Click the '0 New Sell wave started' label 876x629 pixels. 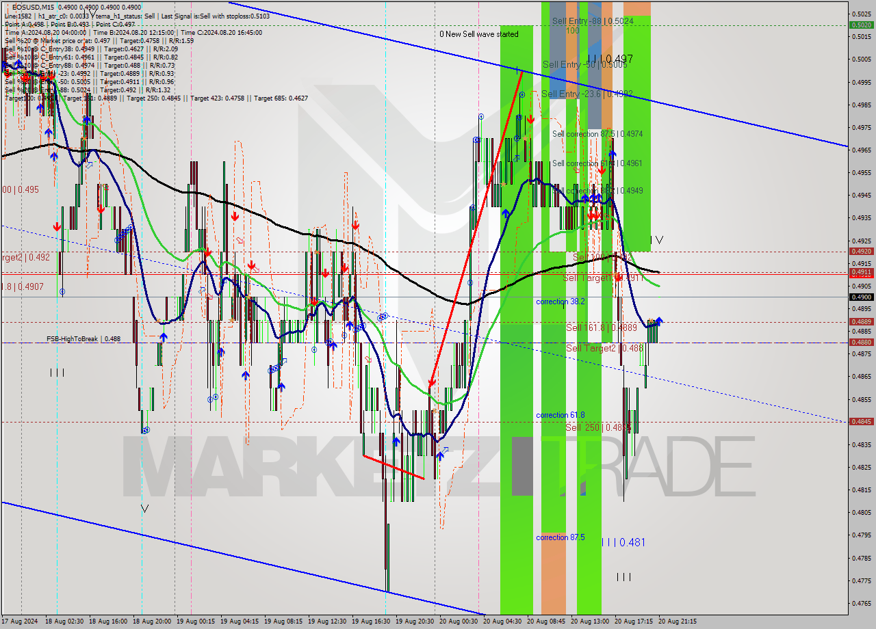pyautogui.click(x=479, y=34)
